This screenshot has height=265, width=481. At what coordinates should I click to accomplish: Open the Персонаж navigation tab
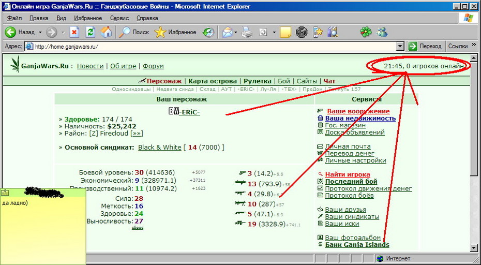[164, 81]
